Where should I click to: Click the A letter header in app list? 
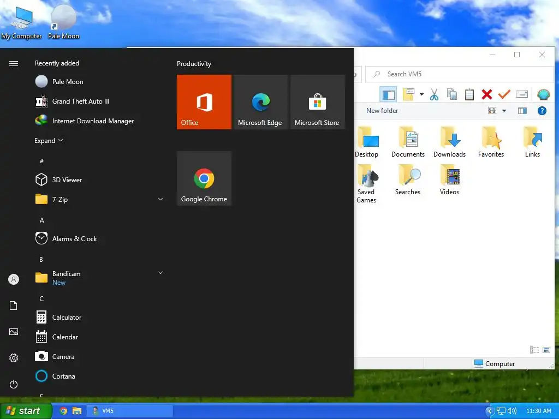pyautogui.click(x=41, y=220)
